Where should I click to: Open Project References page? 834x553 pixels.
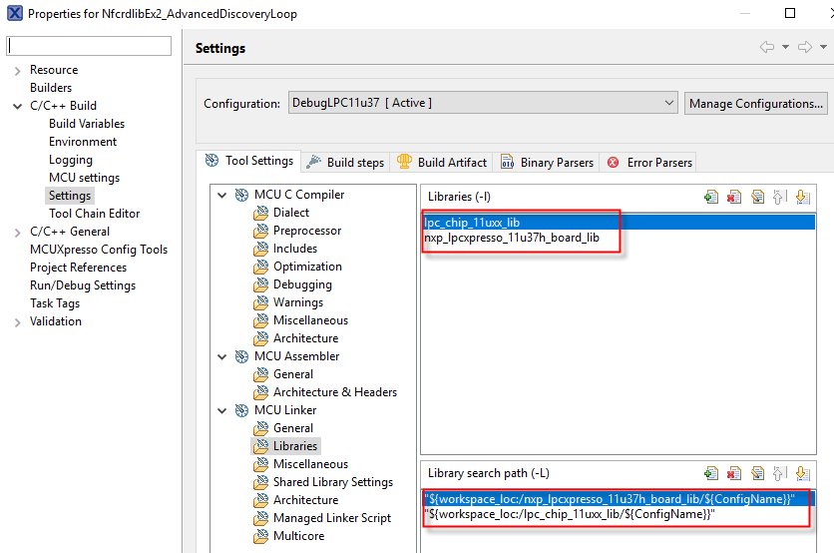pos(78,268)
